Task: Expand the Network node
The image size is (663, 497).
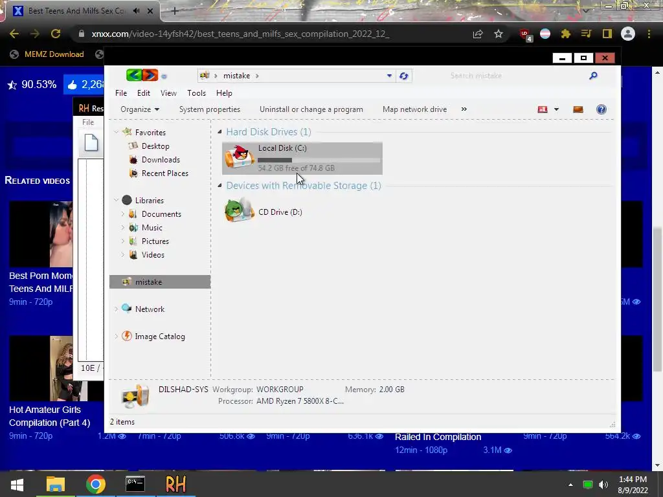Action: pos(116,309)
